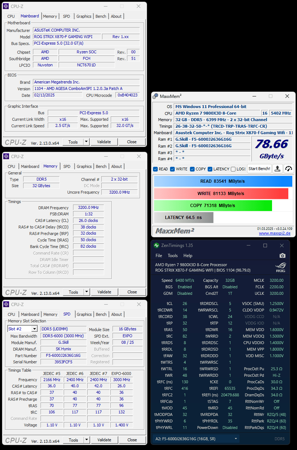Click the ZenTimings camera screenshot icon
This screenshot has height=450, width=297.
282,256
